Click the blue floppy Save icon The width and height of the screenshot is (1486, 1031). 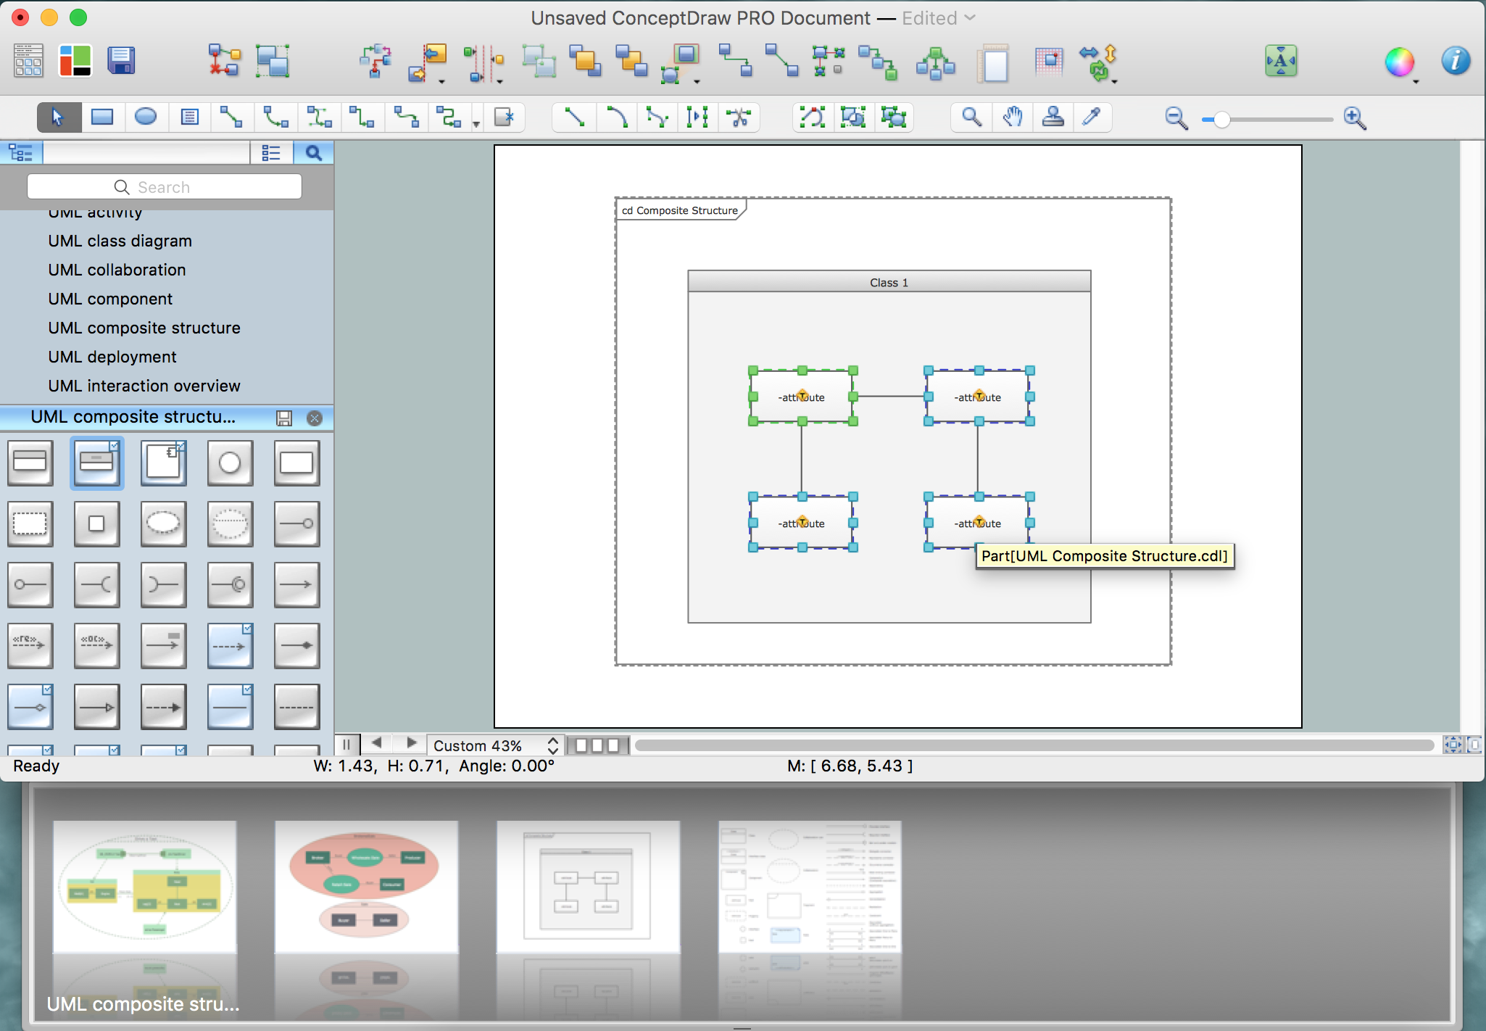pos(121,61)
